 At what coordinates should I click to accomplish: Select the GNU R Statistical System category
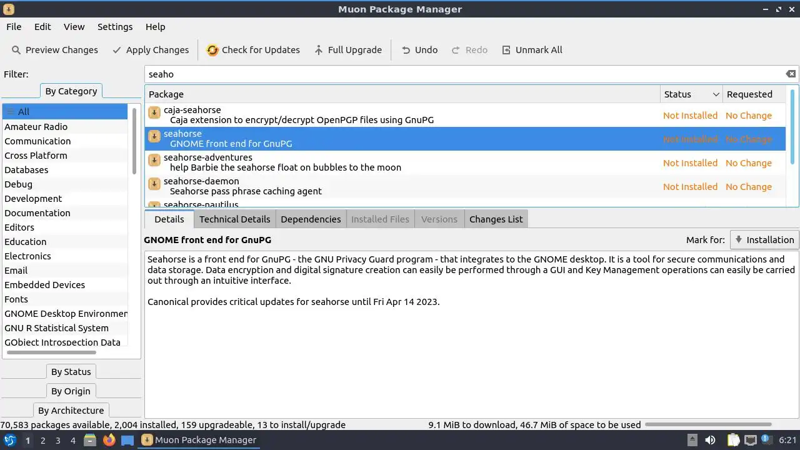[65, 328]
